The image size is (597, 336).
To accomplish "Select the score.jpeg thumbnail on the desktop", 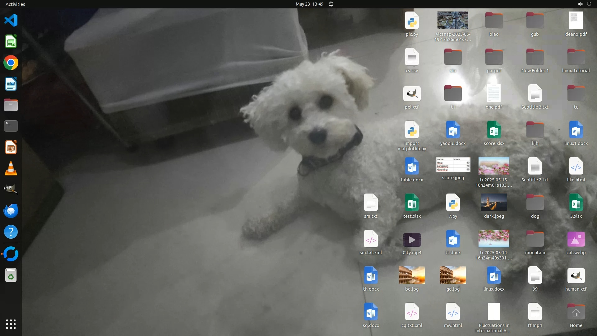I will [453, 165].
